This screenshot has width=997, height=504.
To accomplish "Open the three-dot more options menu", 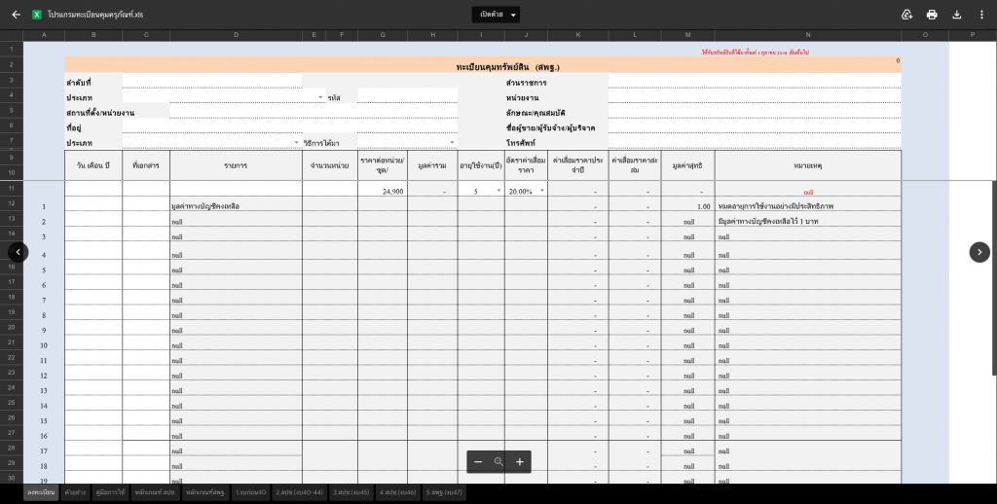I will coord(981,15).
